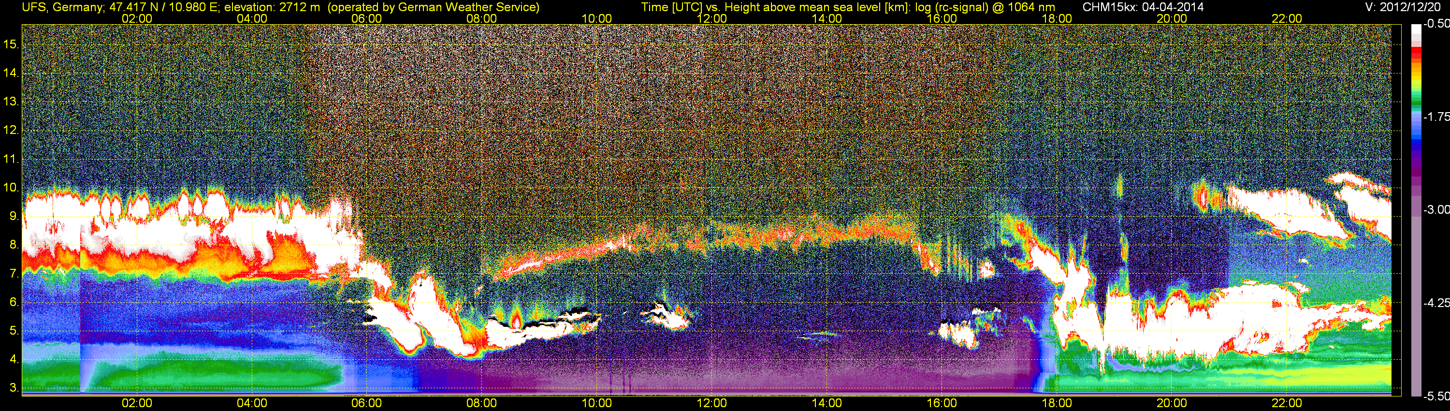The height and width of the screenshot is (411, 1450).
Task: Click the "10:00" label on the top time axis
Action: [x=596, y=18]
